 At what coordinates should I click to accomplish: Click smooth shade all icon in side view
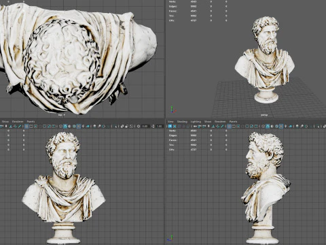click(268, 126)
